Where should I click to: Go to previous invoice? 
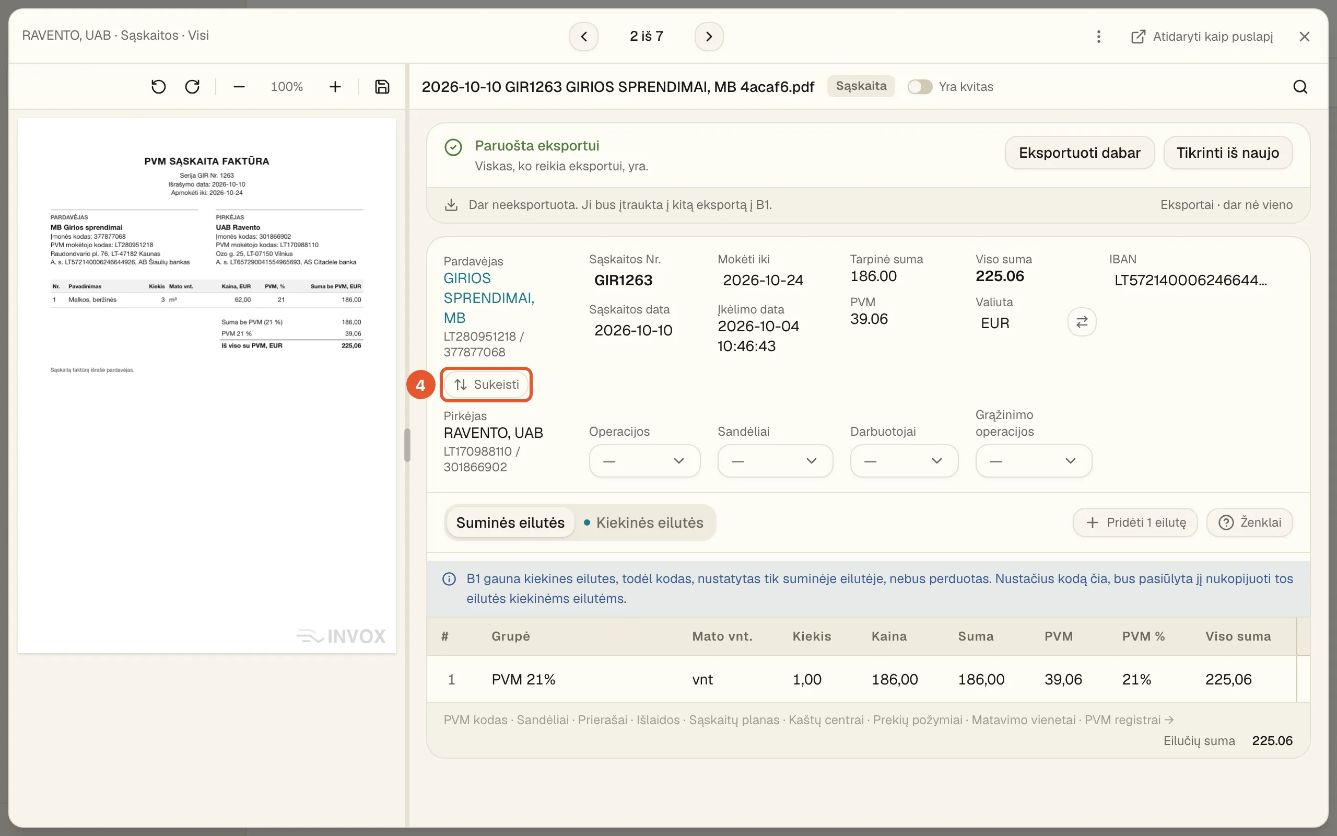point(584,37)
